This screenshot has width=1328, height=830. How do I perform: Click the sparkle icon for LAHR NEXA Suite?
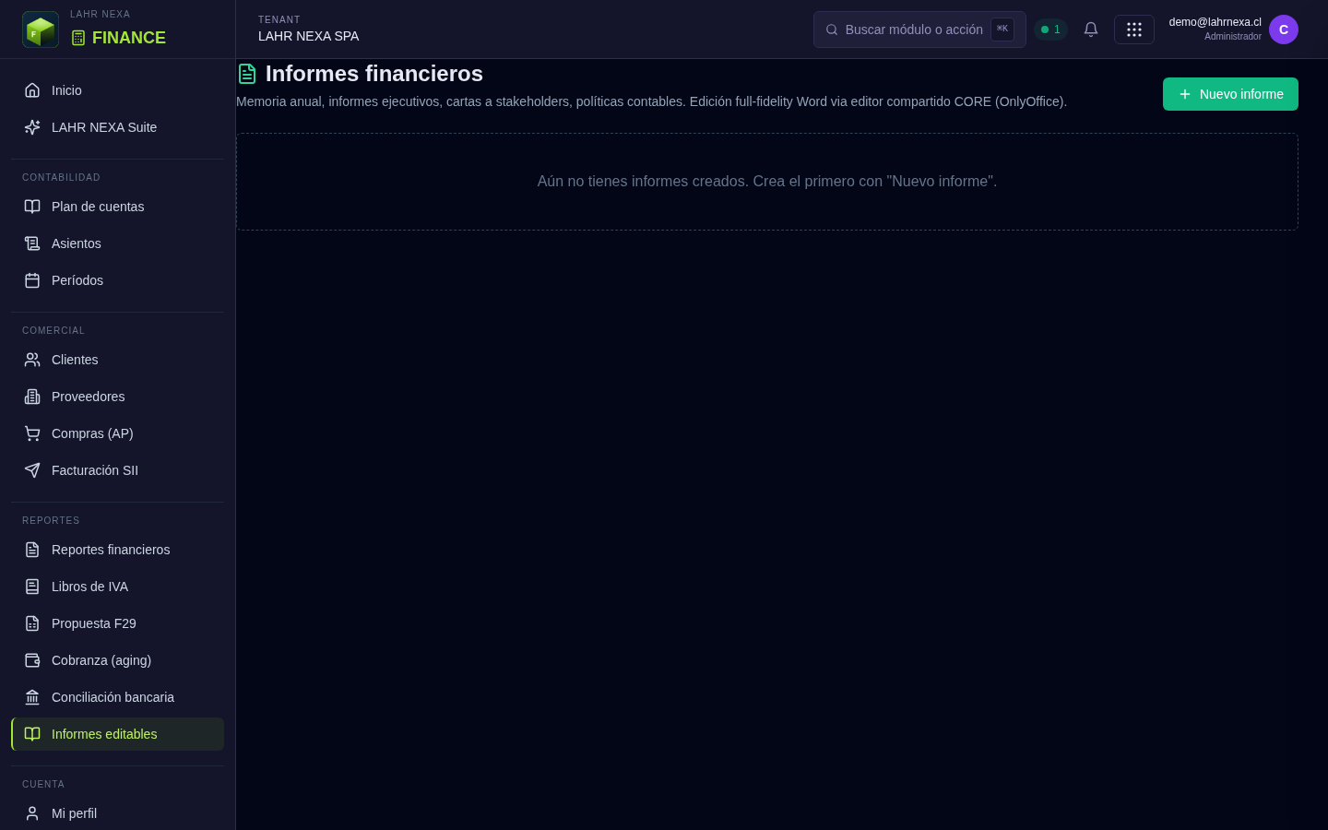32,127
